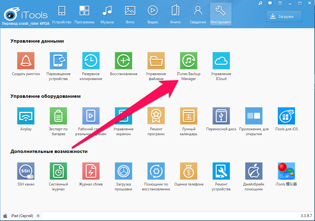Launch Управление iCloud tool
Viewport: 315px width, 221px height.
coord(221,61)
